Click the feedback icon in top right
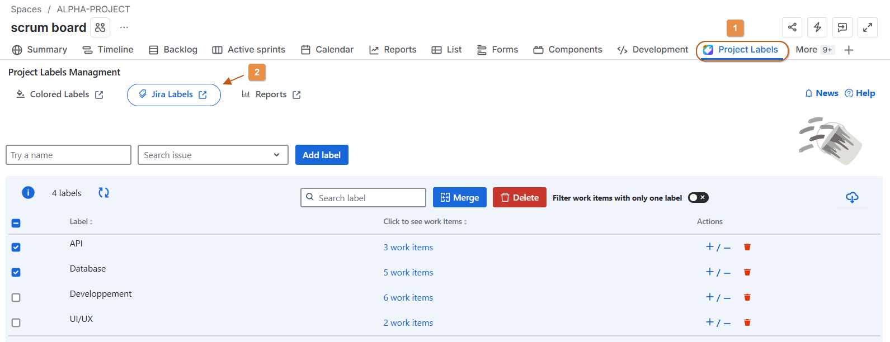The image size is (890, 342). click(x=842, y=27)
